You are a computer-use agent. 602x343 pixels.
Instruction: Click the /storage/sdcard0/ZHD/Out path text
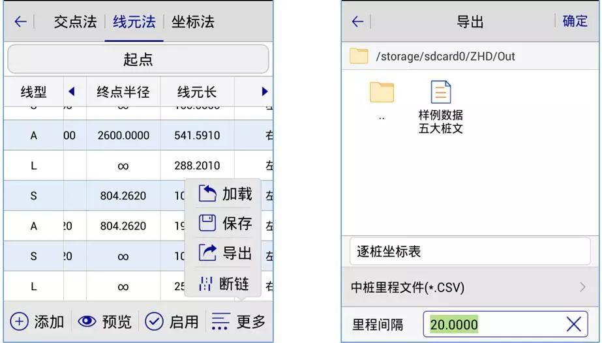(445, 56)
